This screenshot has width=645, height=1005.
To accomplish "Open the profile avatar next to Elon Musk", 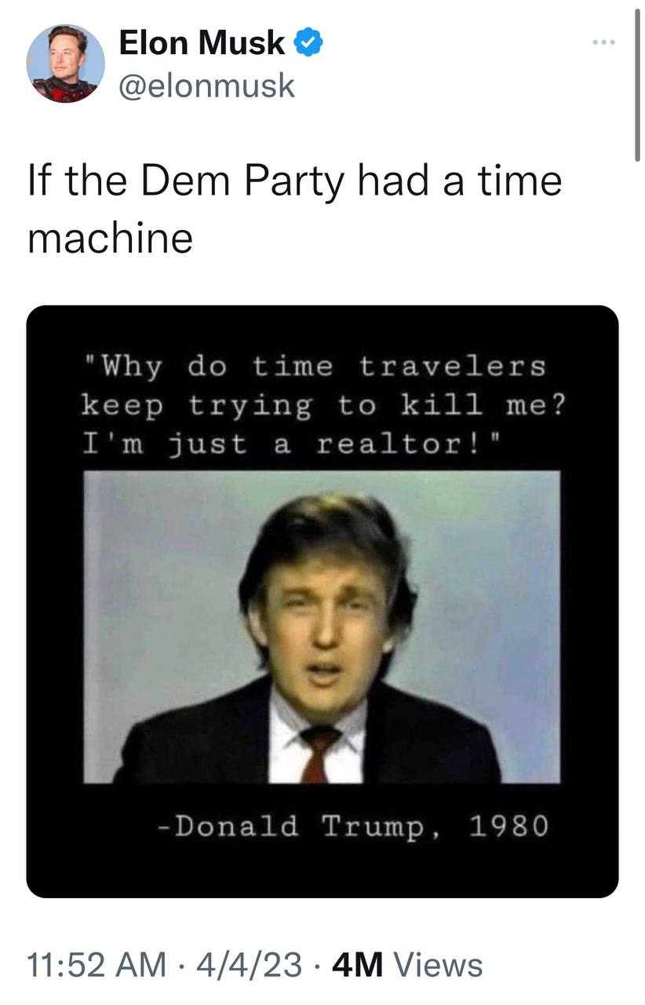I will [x=66, y=64].
